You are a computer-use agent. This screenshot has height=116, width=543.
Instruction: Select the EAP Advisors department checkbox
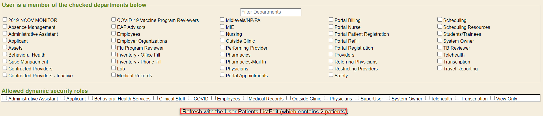[x=114, y=27]
